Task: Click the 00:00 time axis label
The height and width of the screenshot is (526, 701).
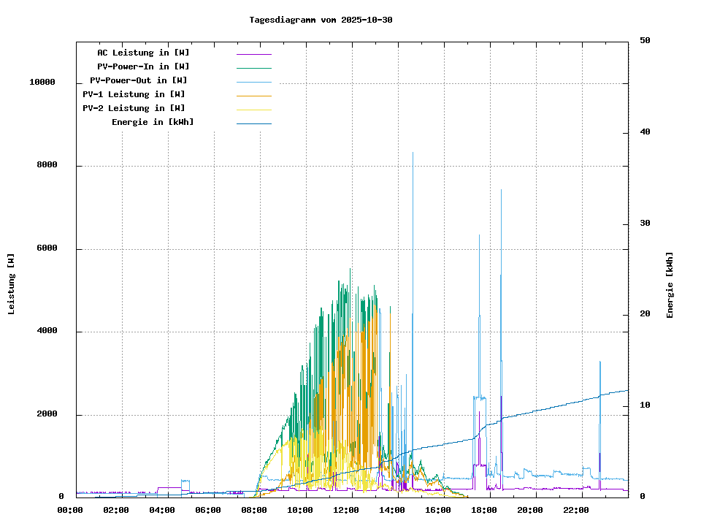Action: point(70,510)
